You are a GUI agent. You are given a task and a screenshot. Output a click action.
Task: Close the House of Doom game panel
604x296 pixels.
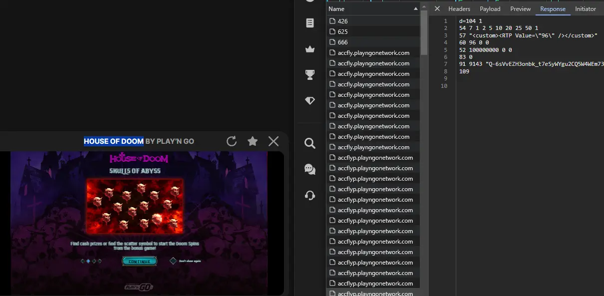pos(274,141)
